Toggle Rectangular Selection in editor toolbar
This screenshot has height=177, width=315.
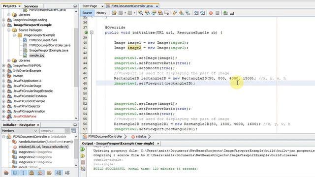coord(166,13)
